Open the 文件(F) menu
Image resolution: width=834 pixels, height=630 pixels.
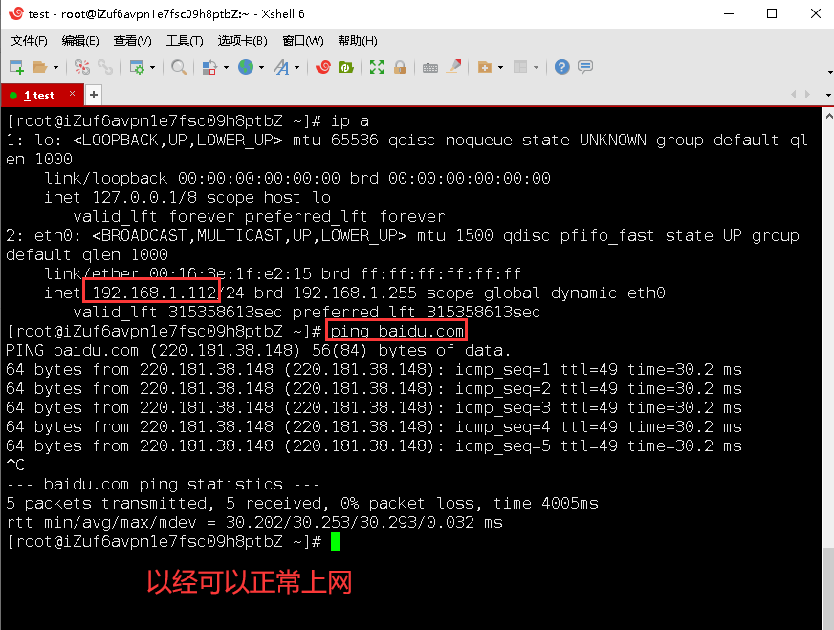(x=30, y=41)
